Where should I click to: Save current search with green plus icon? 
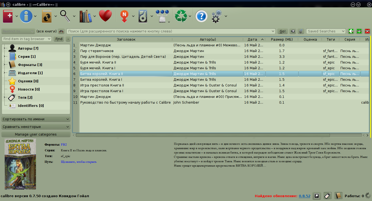coord(359,31)
